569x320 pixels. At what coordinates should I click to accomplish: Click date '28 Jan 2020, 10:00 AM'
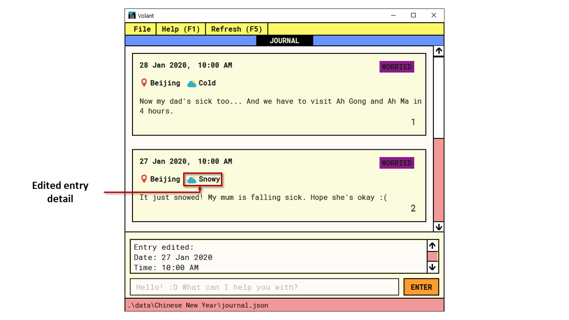pyautogui.click(x=186, y=65)
